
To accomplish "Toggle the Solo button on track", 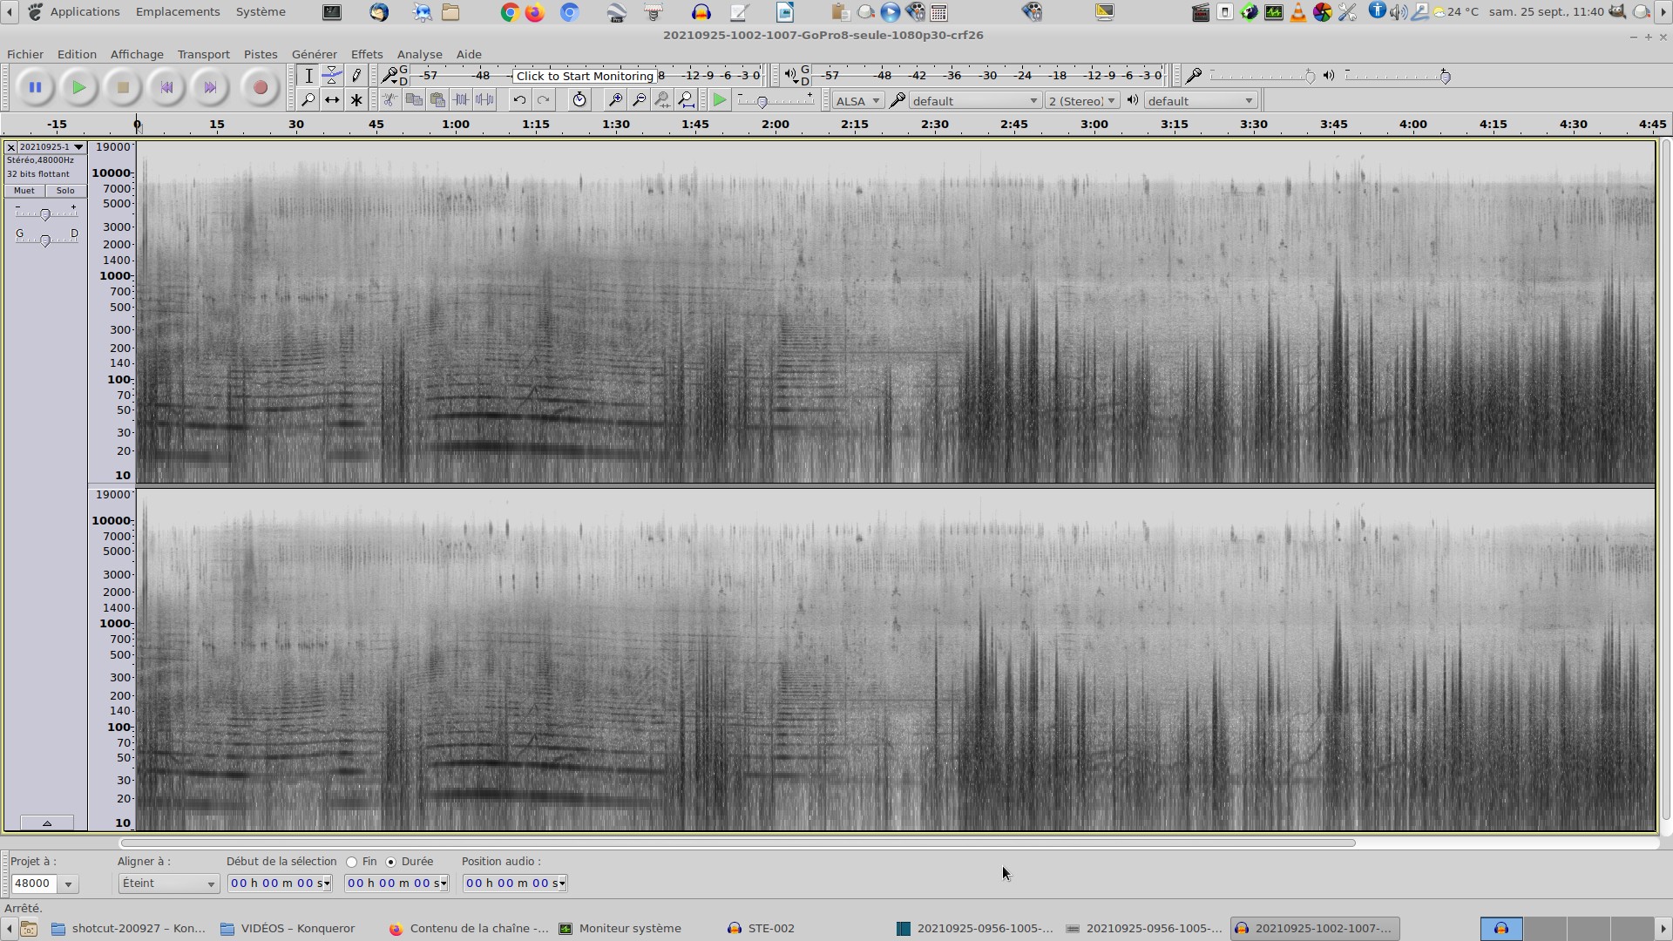I will 65,191.
